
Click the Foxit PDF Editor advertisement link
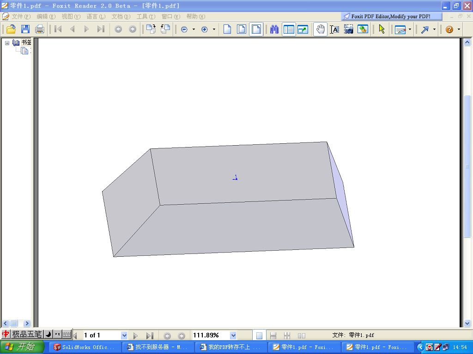(391, 16)
